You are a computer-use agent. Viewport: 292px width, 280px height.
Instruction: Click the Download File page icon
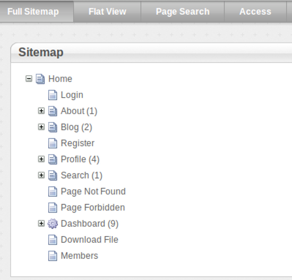pyautogui.click(x=53, y=240)
